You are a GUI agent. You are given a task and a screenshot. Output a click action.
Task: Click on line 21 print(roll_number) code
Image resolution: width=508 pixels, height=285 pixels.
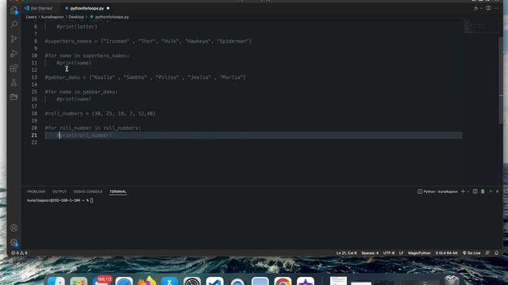point(84,135)
